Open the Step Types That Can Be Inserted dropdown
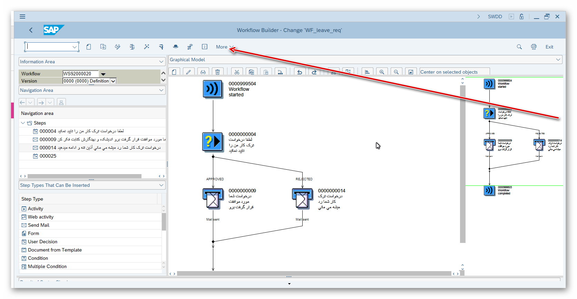The width and height of the screenshot is (577, 299). point(161,185)
